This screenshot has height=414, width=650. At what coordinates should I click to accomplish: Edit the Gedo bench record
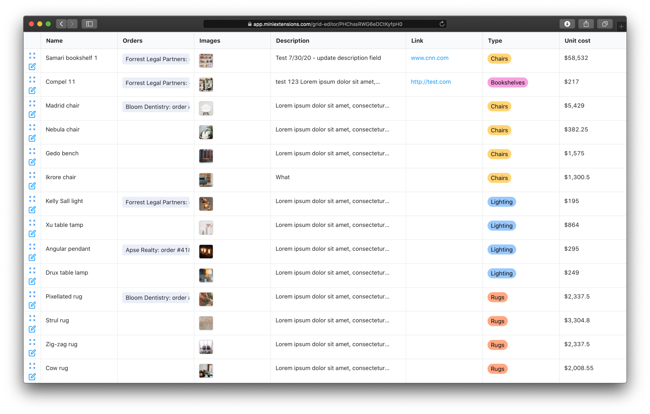pos(32,162)
